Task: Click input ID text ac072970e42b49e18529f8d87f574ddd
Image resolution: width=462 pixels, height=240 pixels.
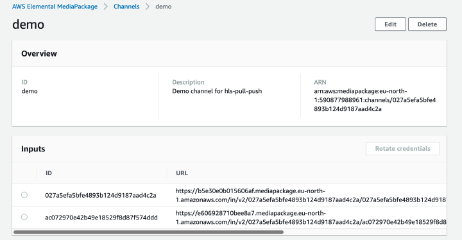Action: (101, 218)
